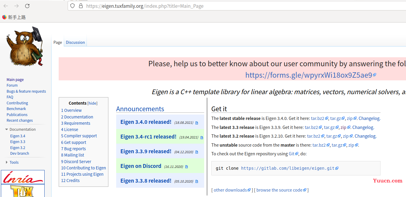The height and width of the screenshot is (197, 406).
Task: Open the Forum sidebar link
Action: point(12,85)
